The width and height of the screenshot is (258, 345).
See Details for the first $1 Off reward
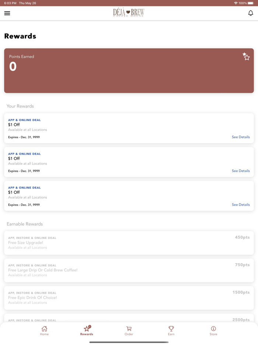[x=241, y=137]
